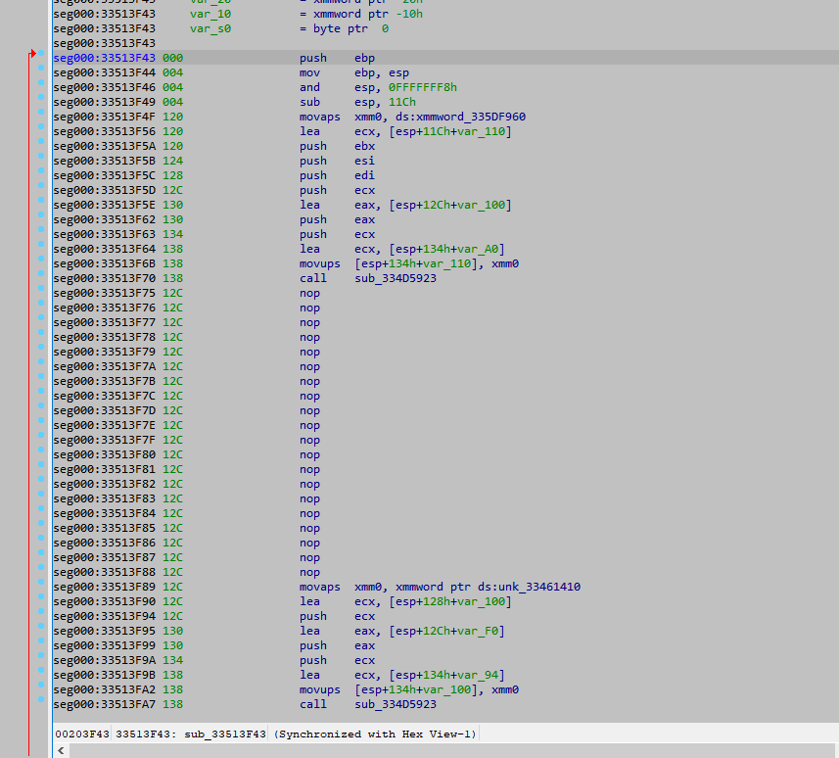The width and height of the screenshot is (839, 758).
Task: Click sub_33513F43 in status bar
Action: (x=225, y=734)
